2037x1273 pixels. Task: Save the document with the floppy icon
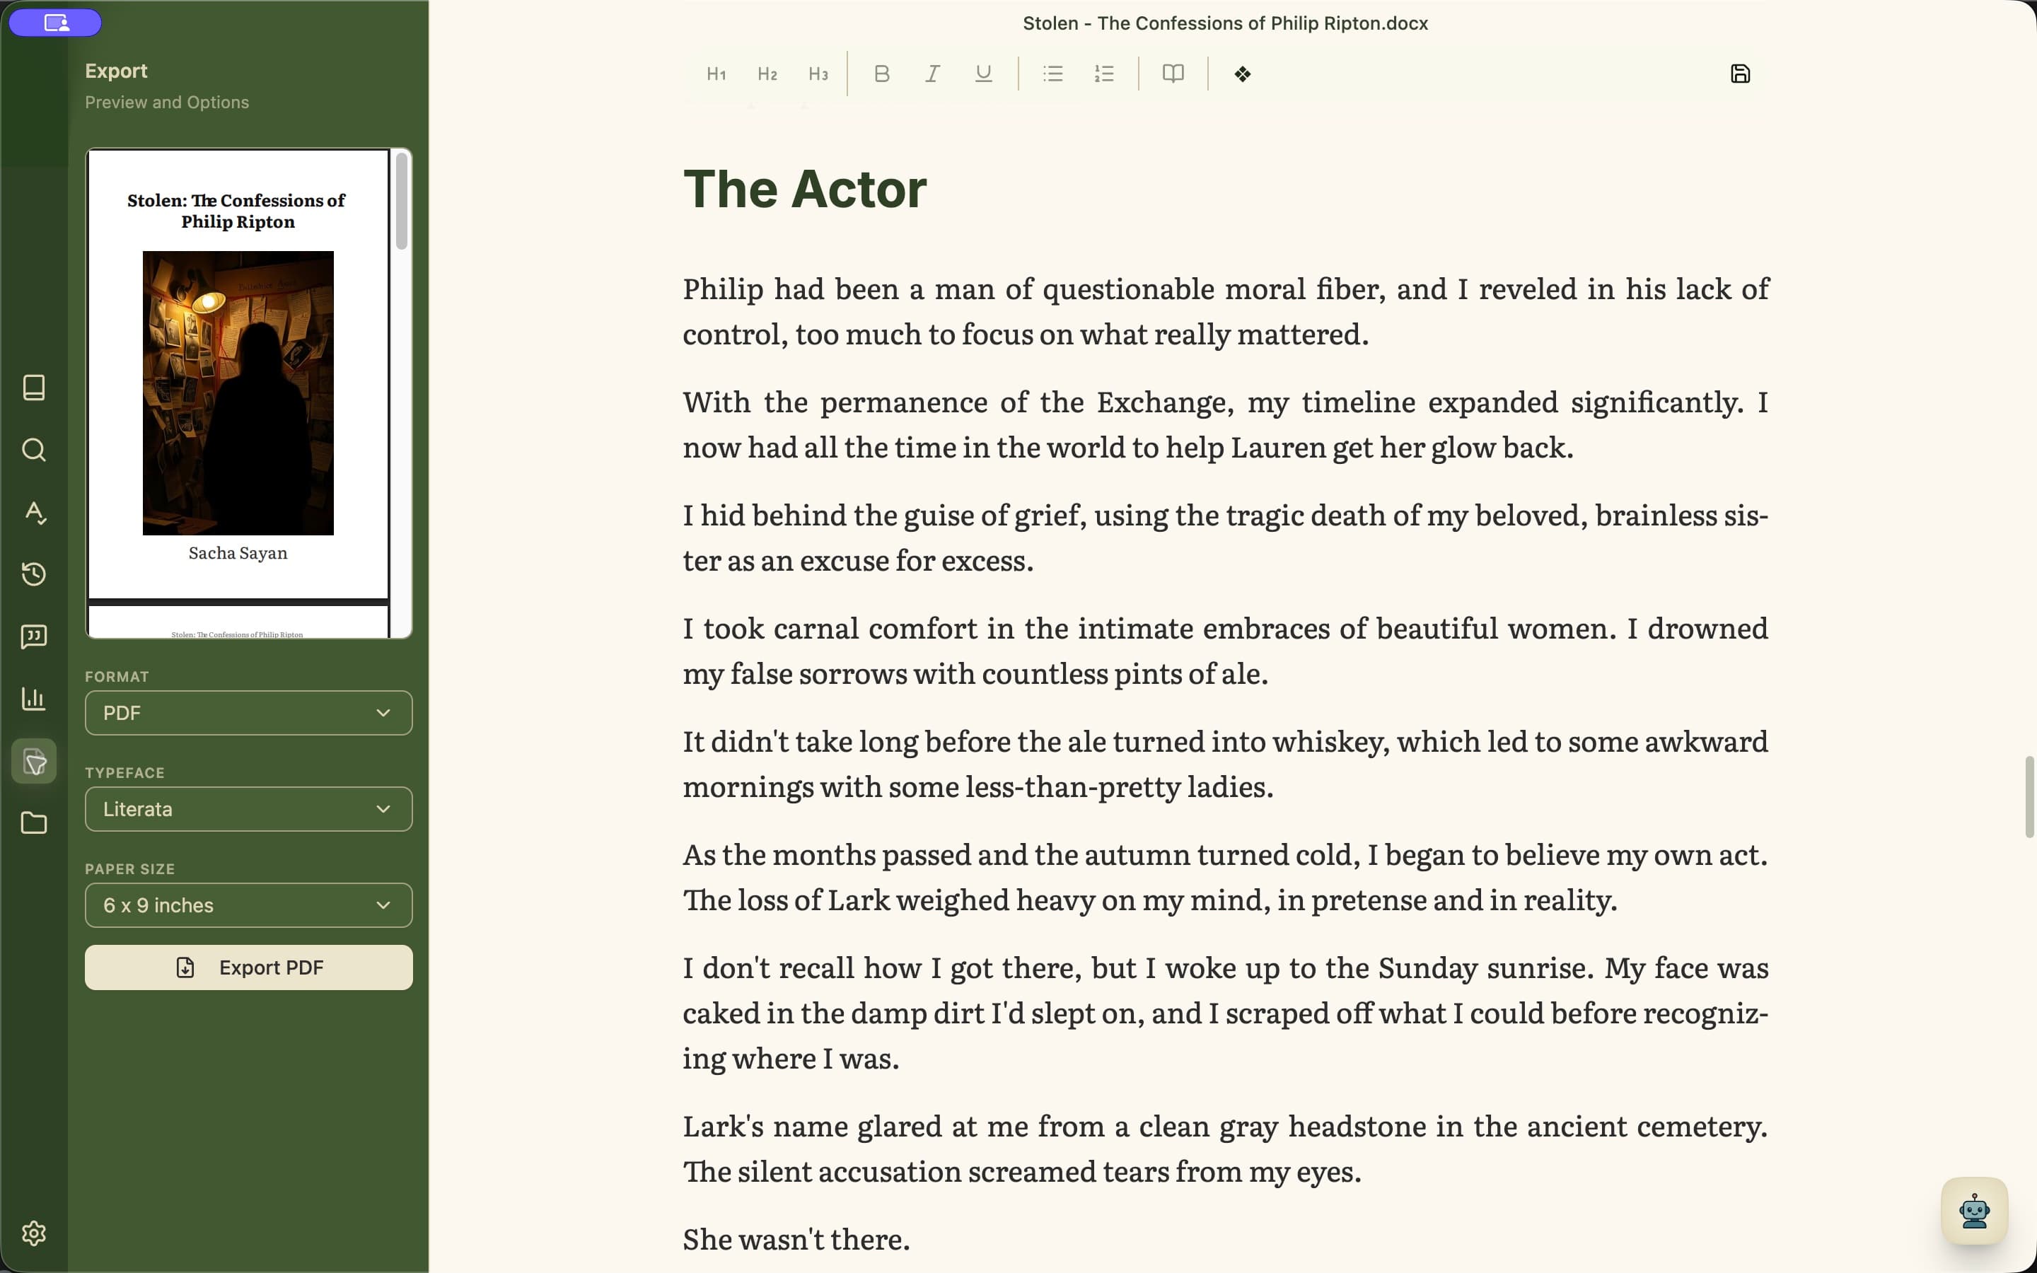pos(1740,74)
